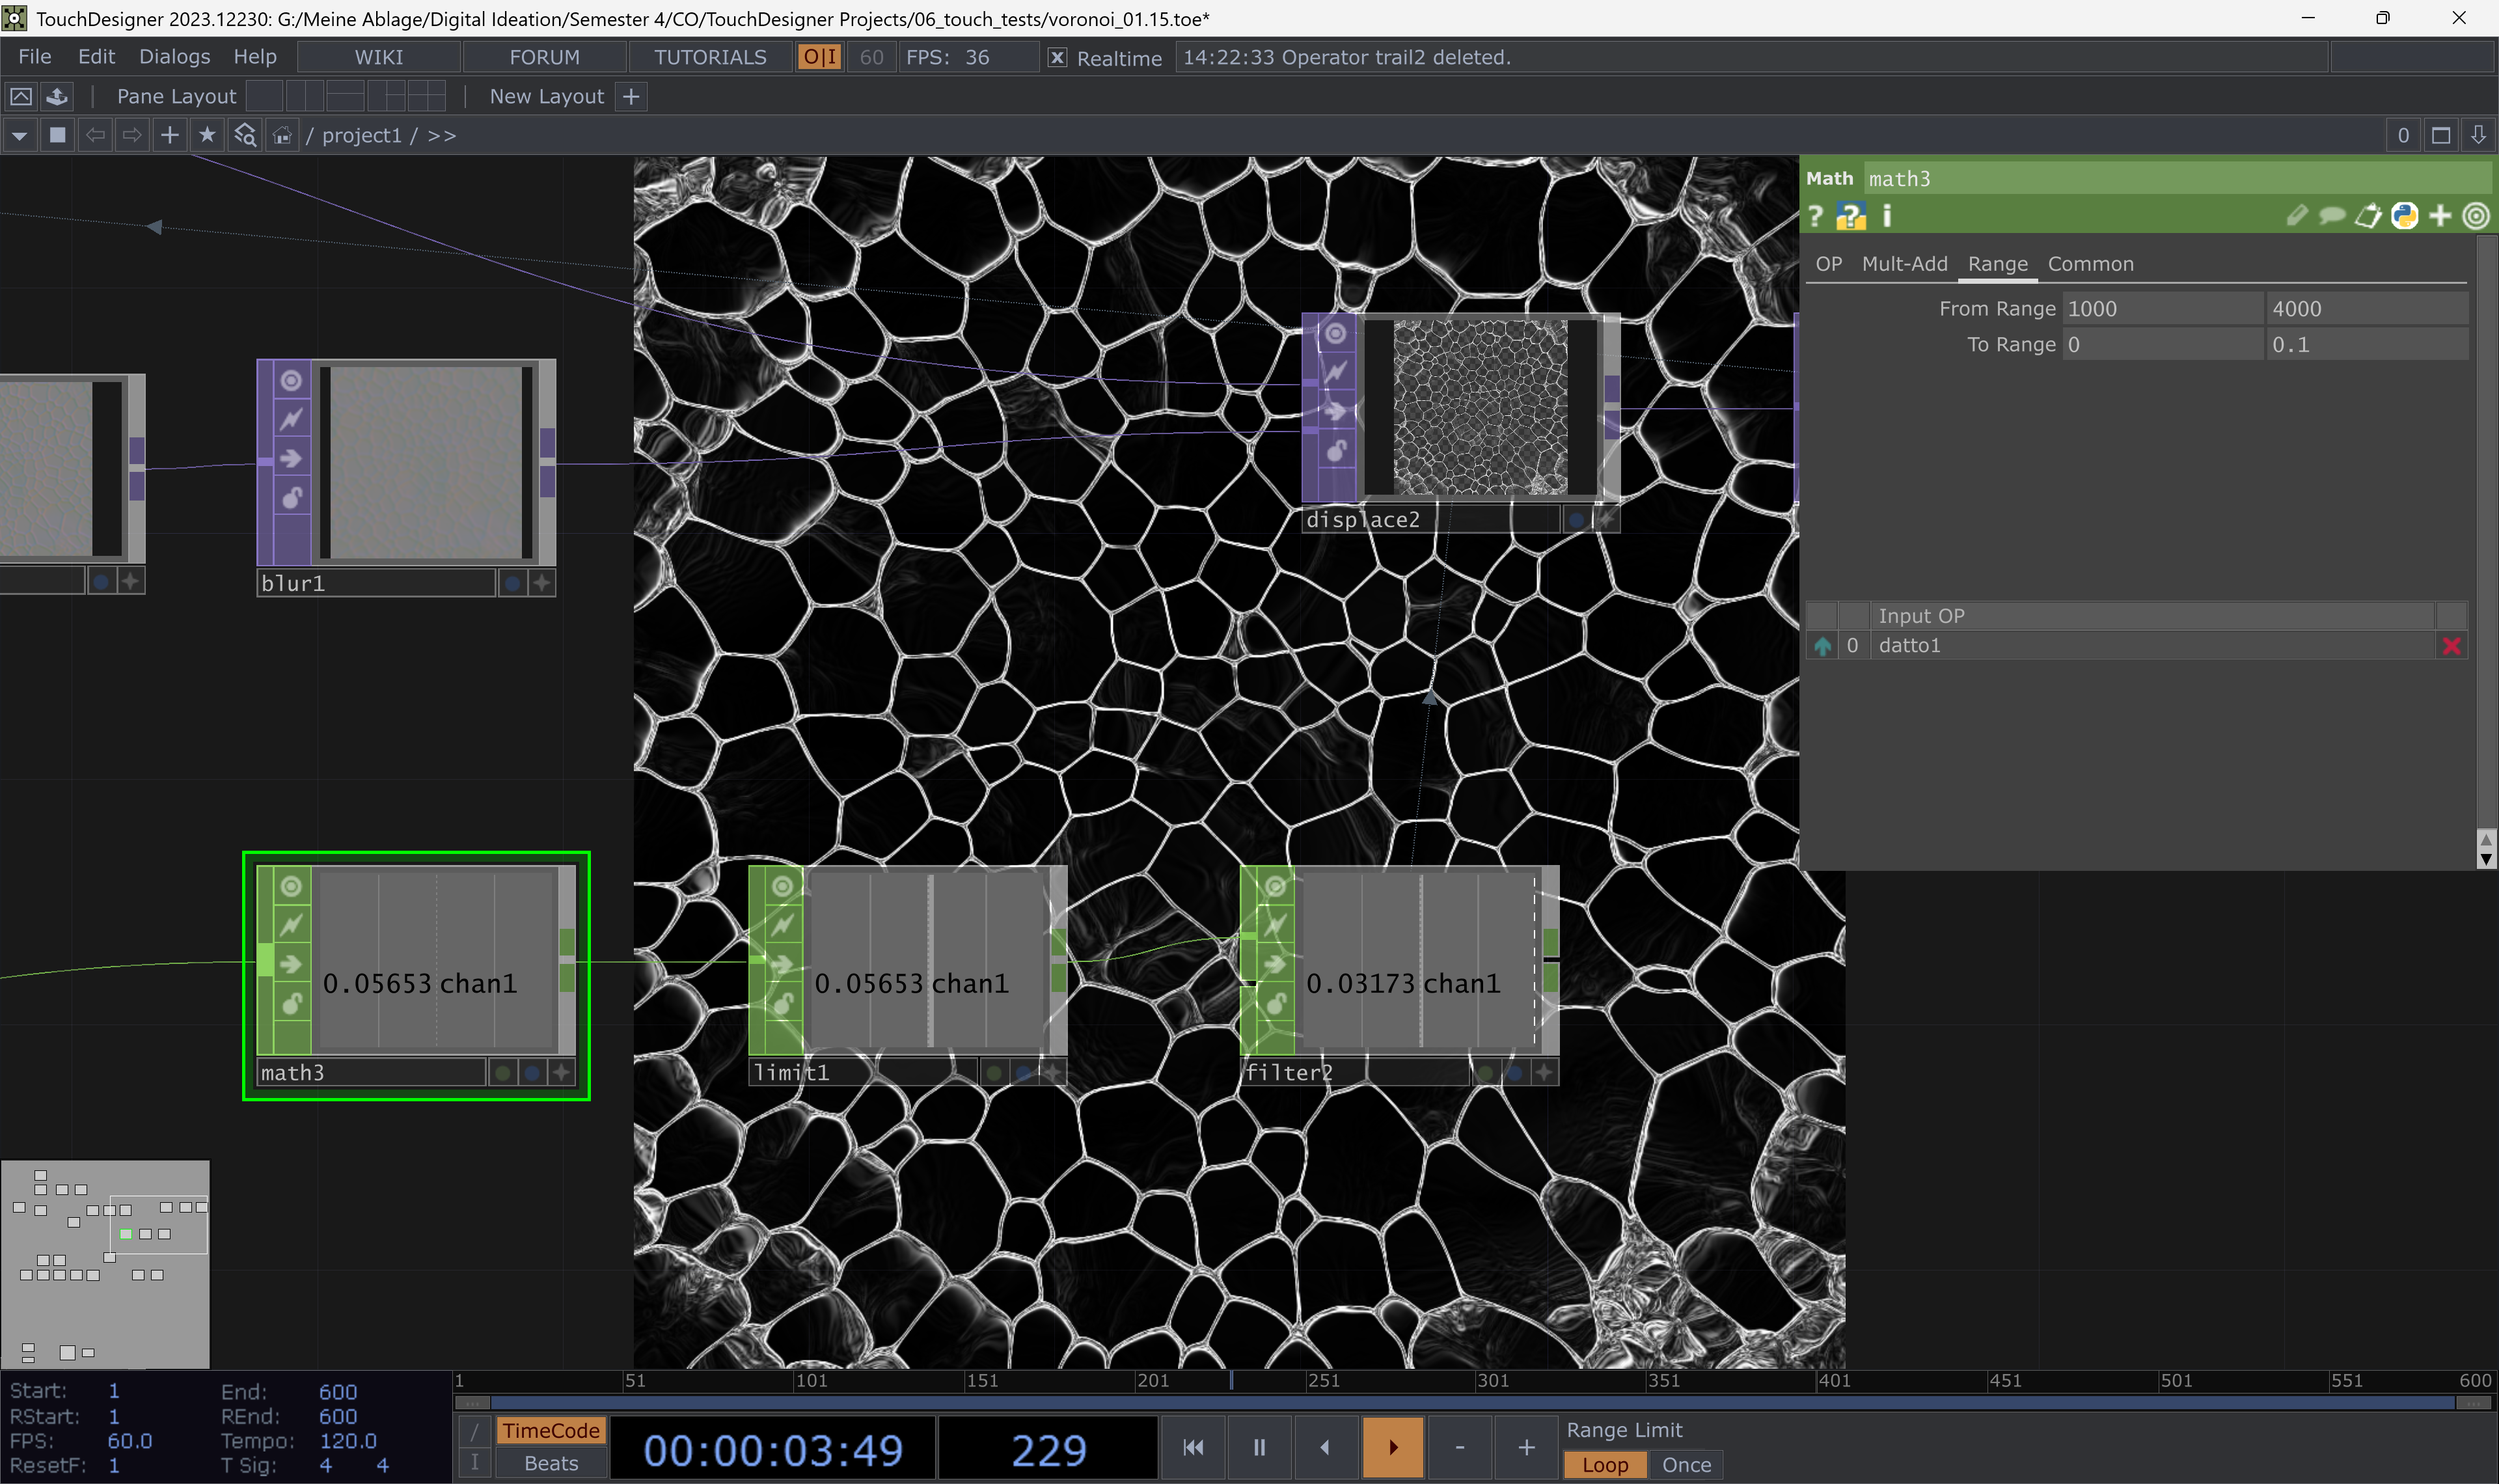Screen dimensions: 2499x1484
Task: Click target circle icon in parameter header
Action: coord(2475,216)
